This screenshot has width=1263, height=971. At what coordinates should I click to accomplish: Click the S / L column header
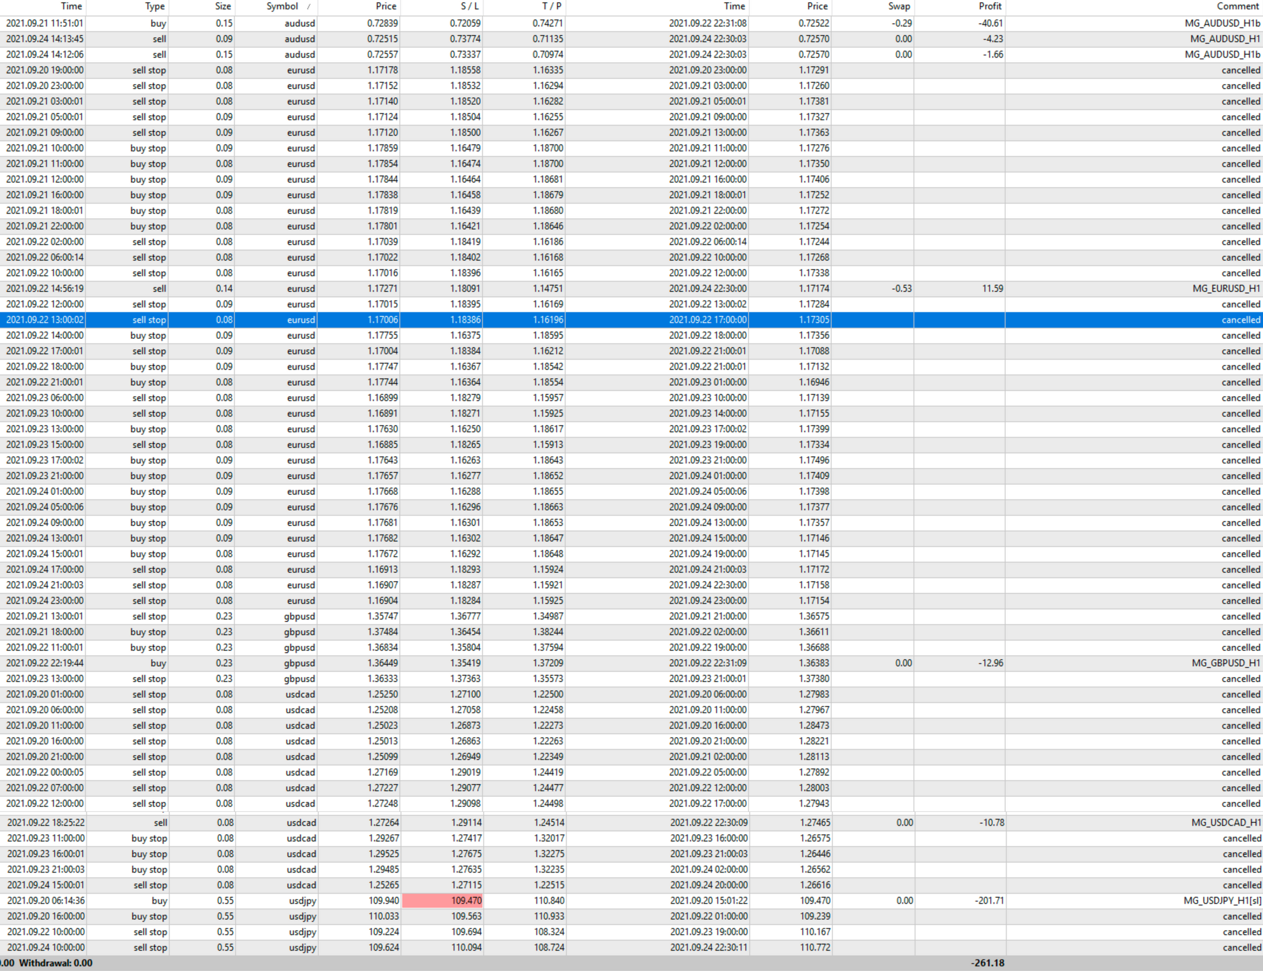469,7
